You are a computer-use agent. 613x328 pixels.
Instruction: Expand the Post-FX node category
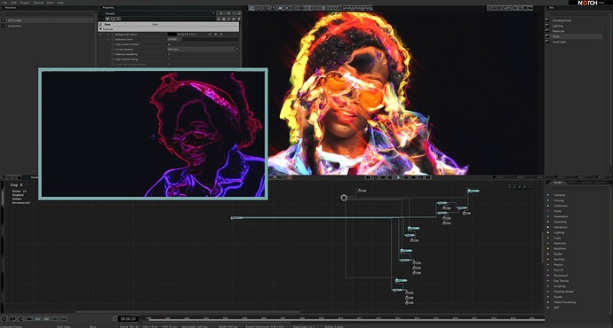[x=548, y=269]
